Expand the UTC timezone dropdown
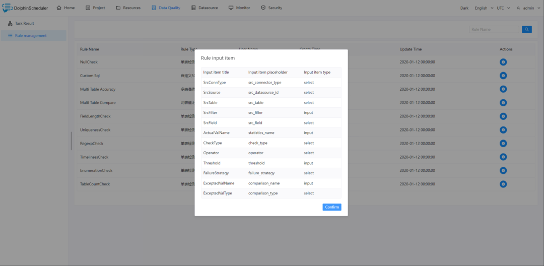Viewport: 544px width, 266px height. click(503, 8)
